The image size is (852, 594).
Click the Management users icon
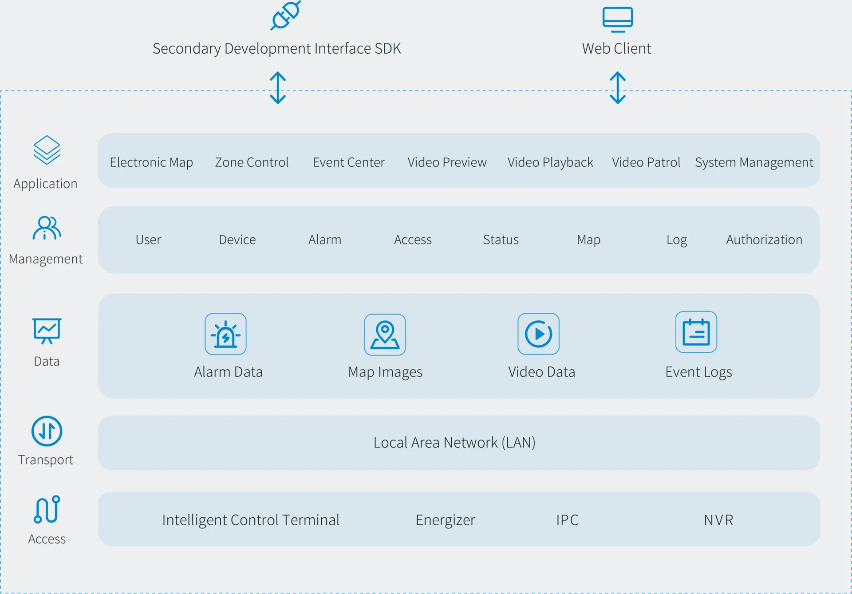[x=47, y=228]
